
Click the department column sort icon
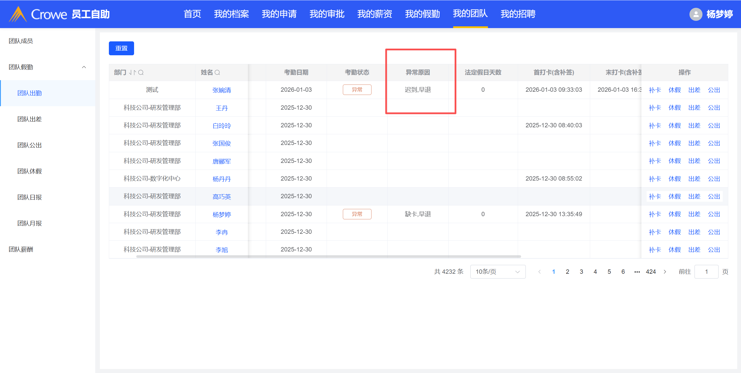132,72
